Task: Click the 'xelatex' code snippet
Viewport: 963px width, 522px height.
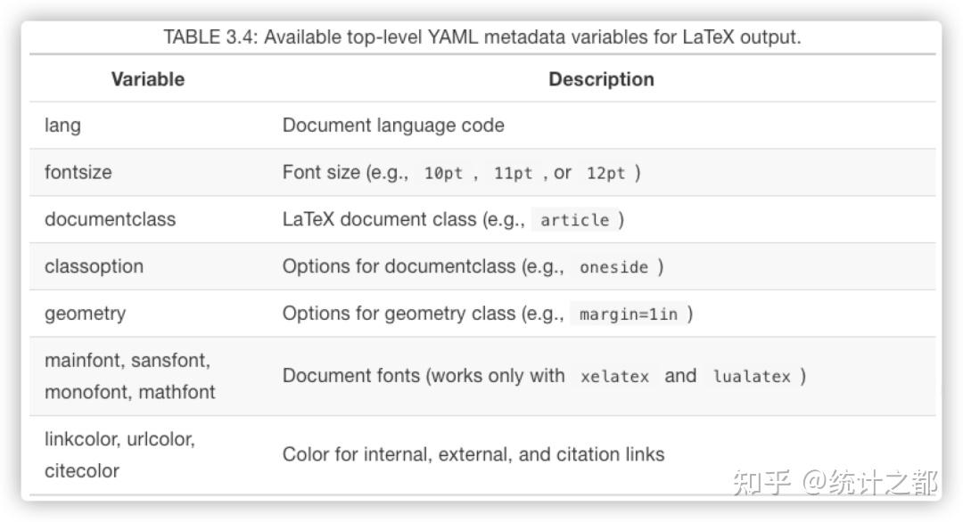Action: click(x=614, y=377)
